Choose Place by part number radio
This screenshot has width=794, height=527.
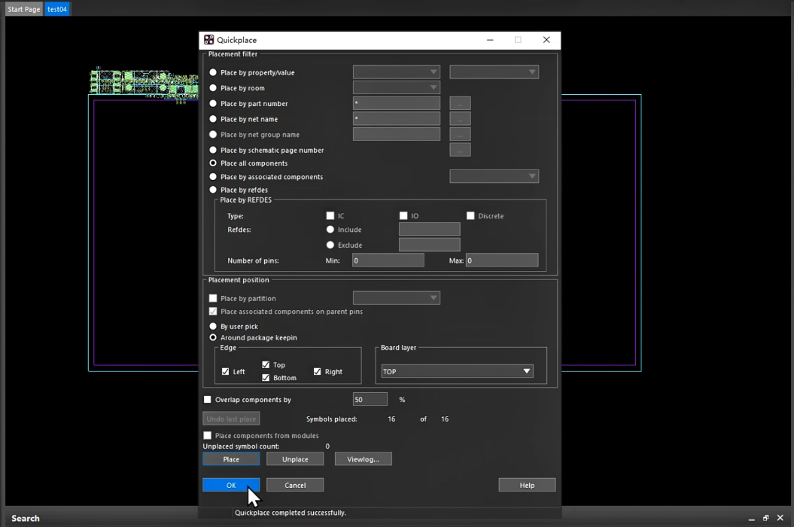click(213, 103)
